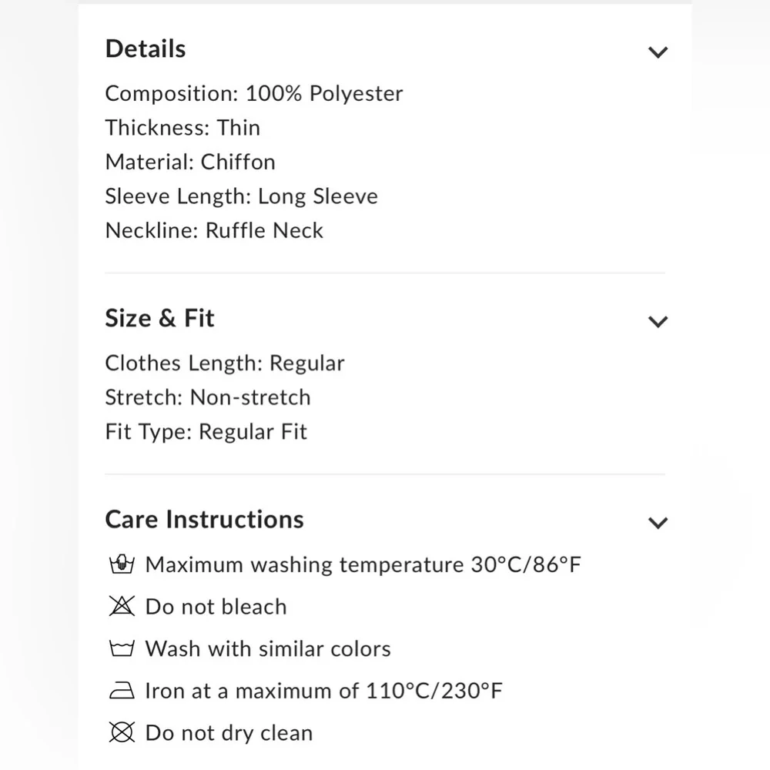
Task: Click the Material: Chiffon line
Action: pos(190,162)
